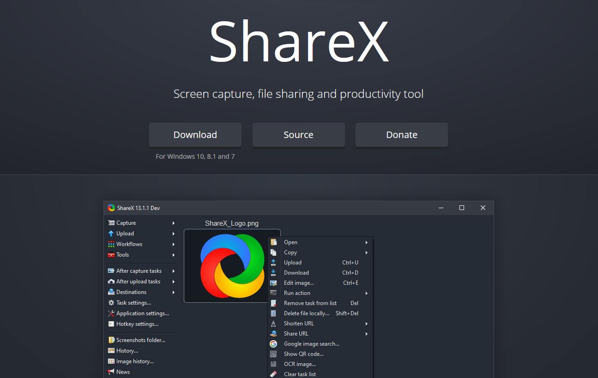
Task: Click the Application settings wrench icon
Action: [111, 313]
